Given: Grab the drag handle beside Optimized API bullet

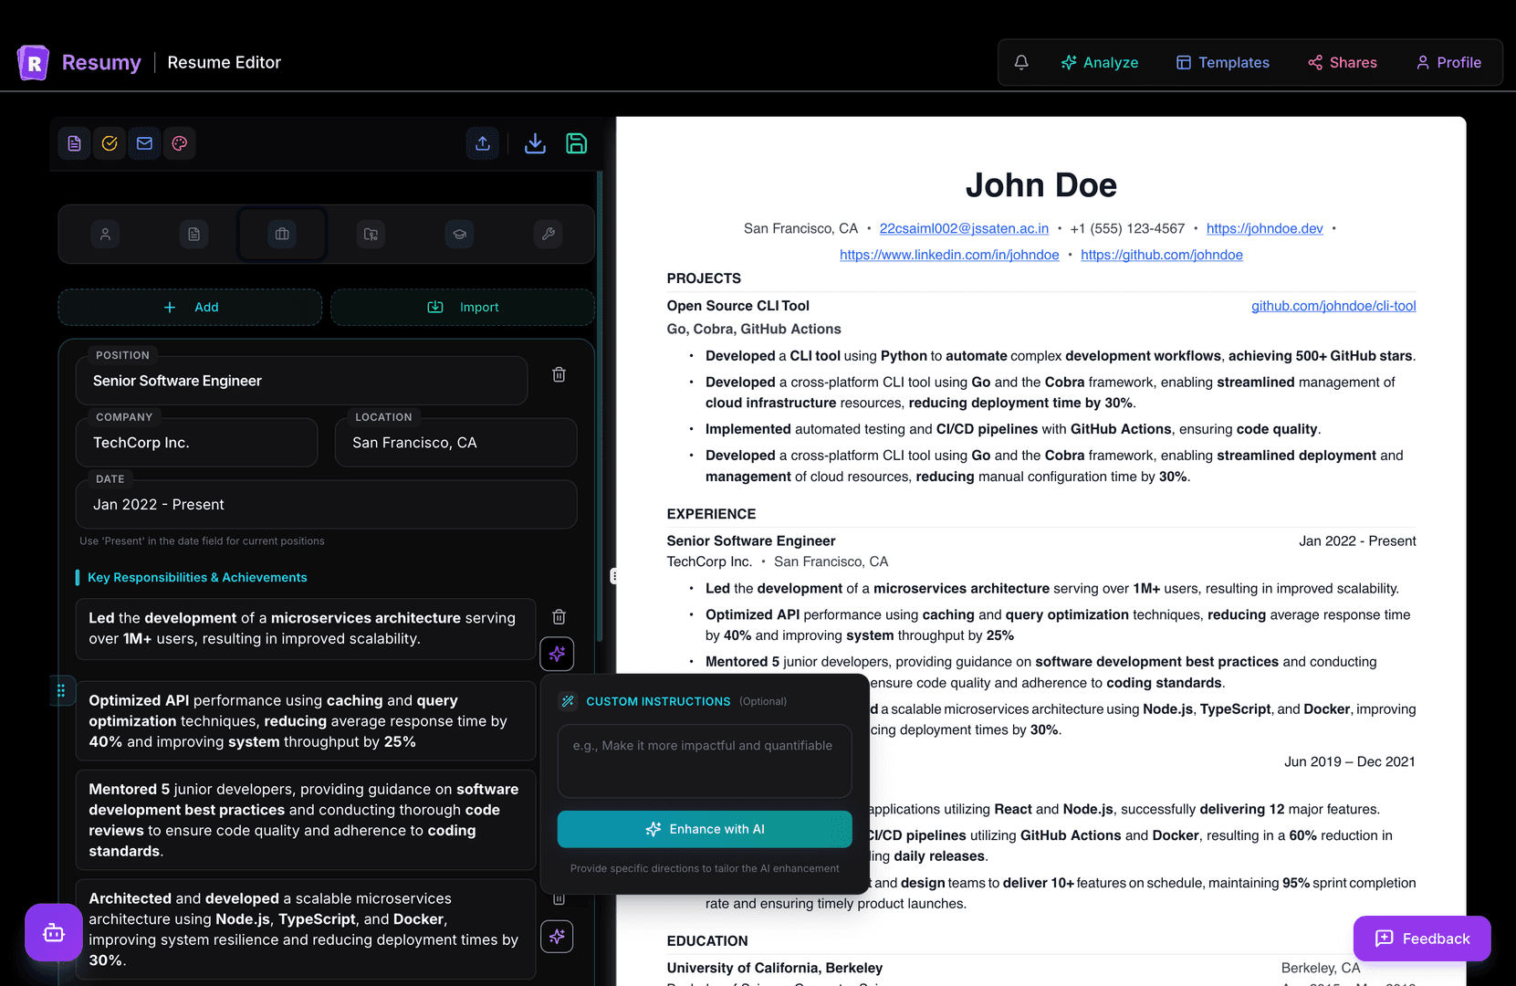Looking at the screenshot, I should (x=61, y=690).
